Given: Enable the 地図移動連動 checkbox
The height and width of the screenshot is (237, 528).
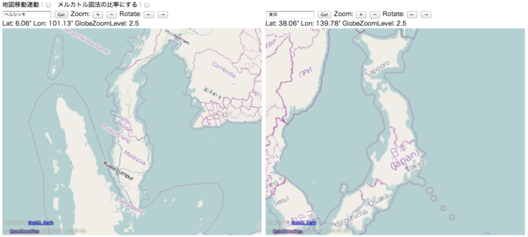Looking at the screenshot, I should tap(48, 5).
